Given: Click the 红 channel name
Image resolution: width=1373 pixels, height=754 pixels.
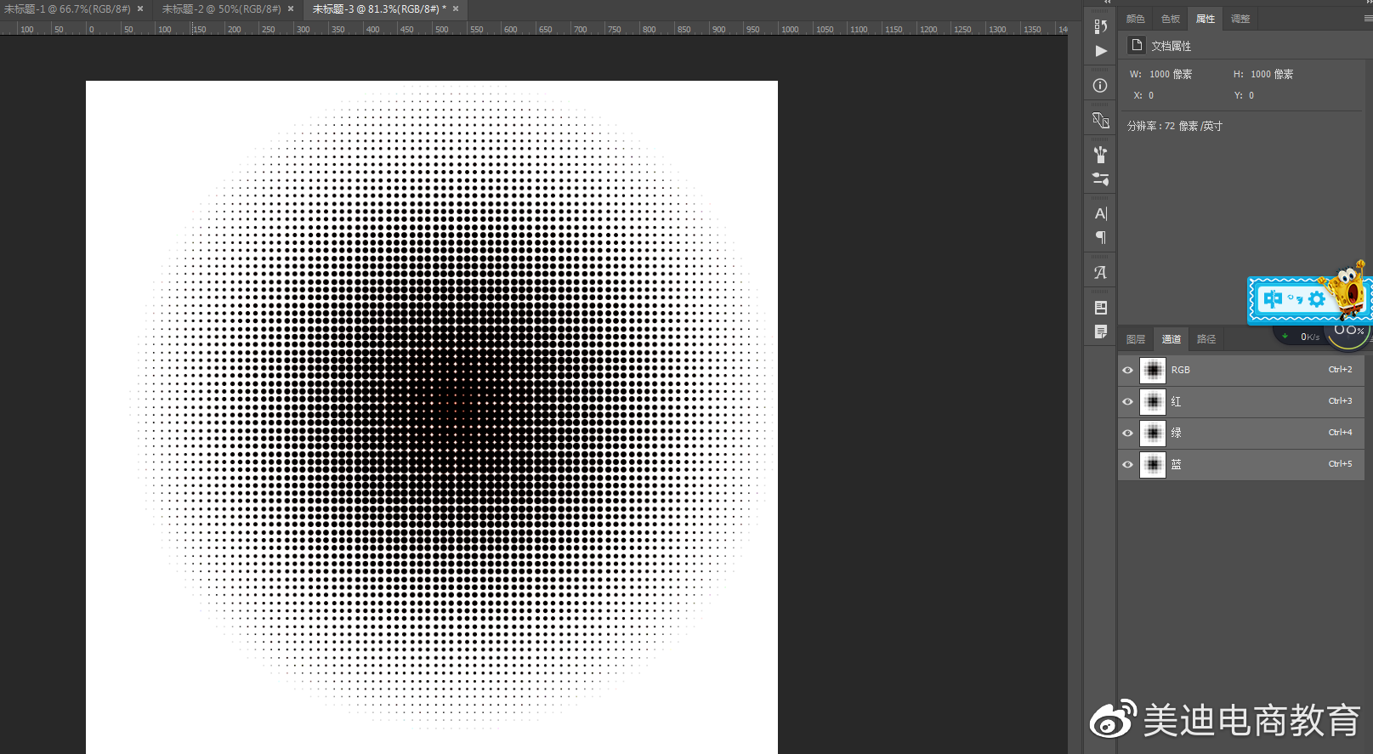Looking at the screenshot, I should 1176,401.
